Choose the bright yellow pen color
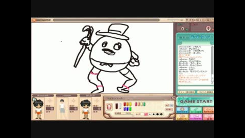Screen dimensions: 245x138 click(x=130, y=104)
